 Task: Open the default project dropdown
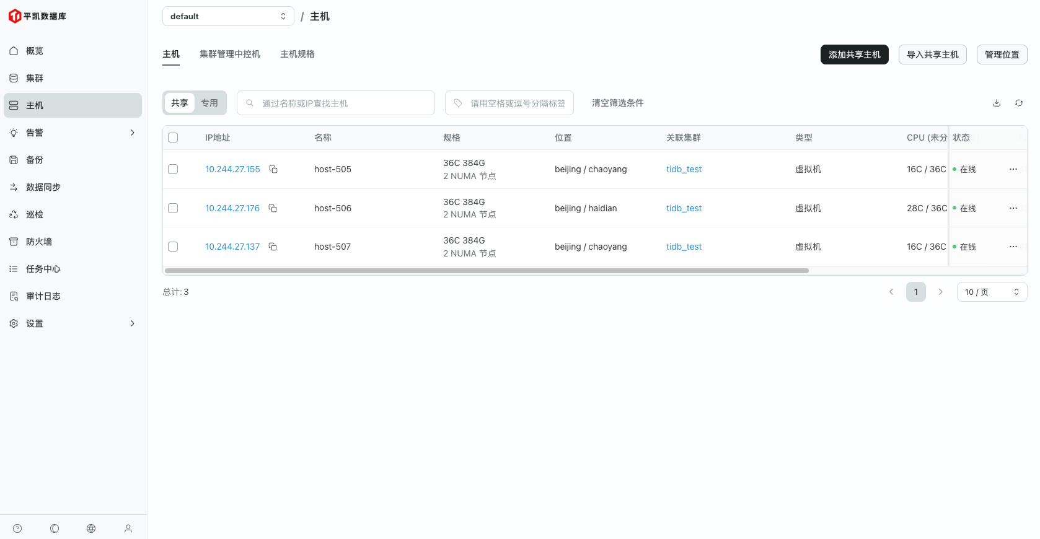click(x=228, y=16)
